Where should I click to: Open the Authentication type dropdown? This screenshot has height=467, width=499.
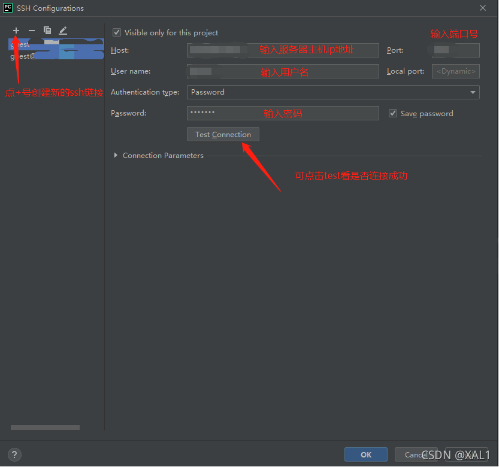pos(333,92)
